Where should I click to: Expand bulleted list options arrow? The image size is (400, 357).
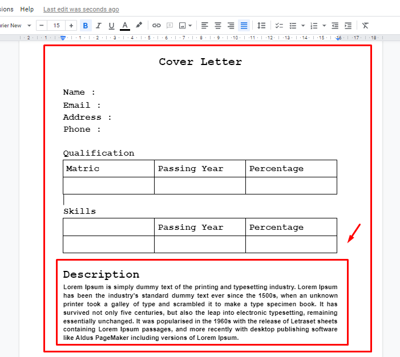point(303,26)
